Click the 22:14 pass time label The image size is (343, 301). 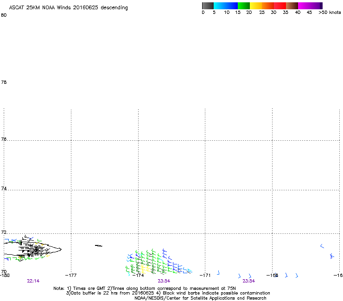click(x=33, y=281)
